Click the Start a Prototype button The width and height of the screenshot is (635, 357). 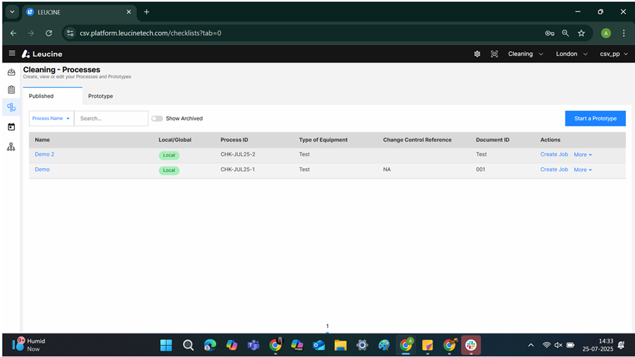click(595, 119)
